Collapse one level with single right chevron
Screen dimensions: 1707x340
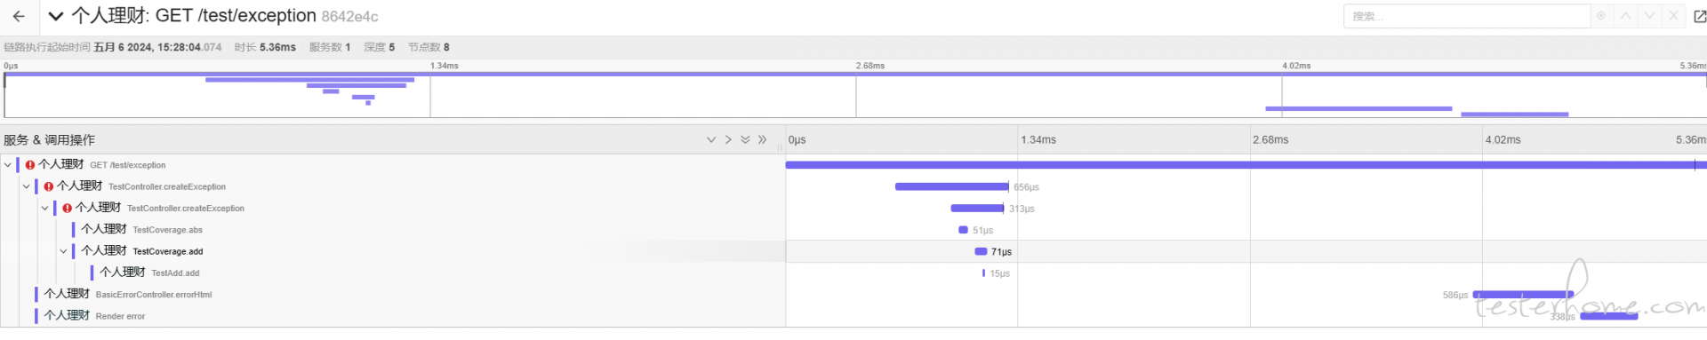[728, 140]
